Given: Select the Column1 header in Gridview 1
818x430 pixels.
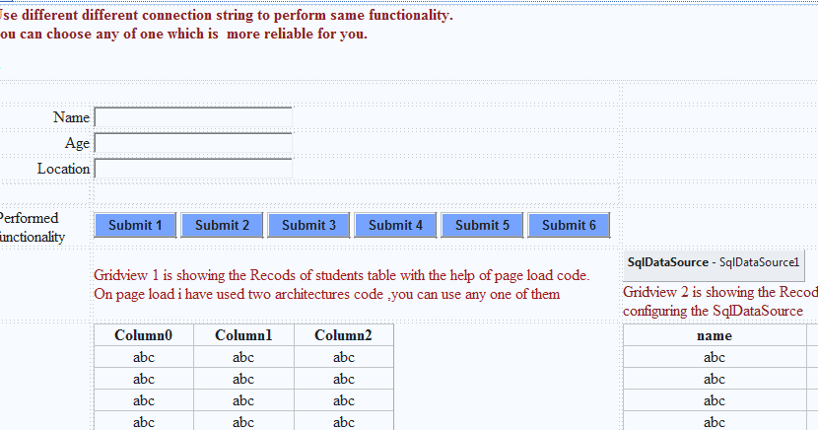Looking at the screenshot, I should (243, 335).
